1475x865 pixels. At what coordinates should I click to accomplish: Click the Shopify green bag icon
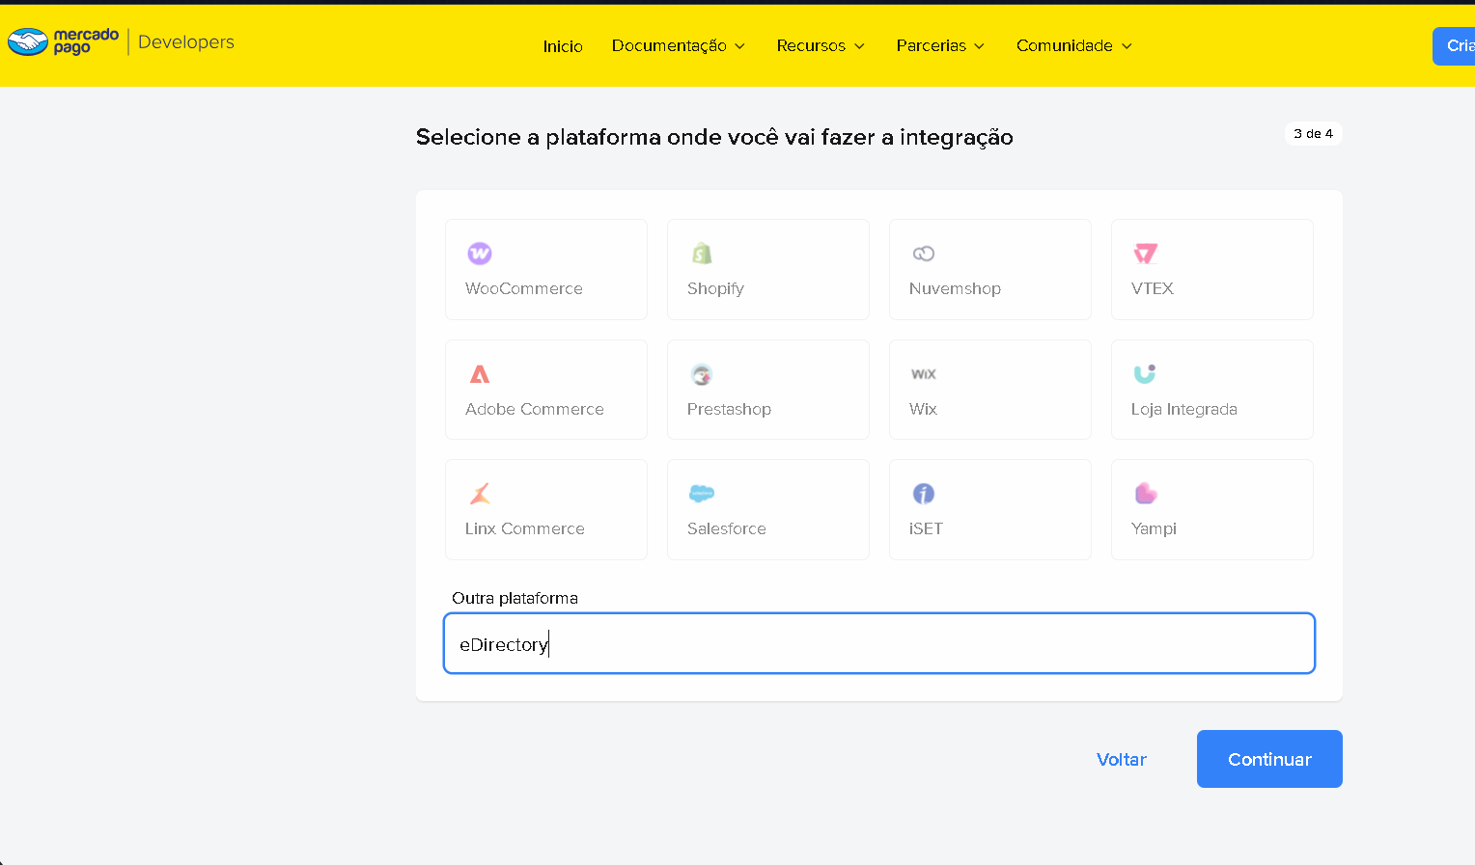tap(702, 254)
